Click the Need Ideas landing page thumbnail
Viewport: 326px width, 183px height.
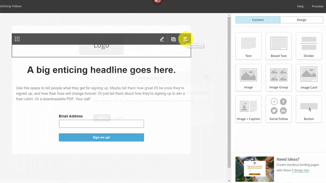pyautogui.click(x=254, y=169)
